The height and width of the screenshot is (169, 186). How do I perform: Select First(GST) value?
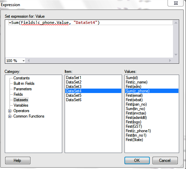(152, 126)
